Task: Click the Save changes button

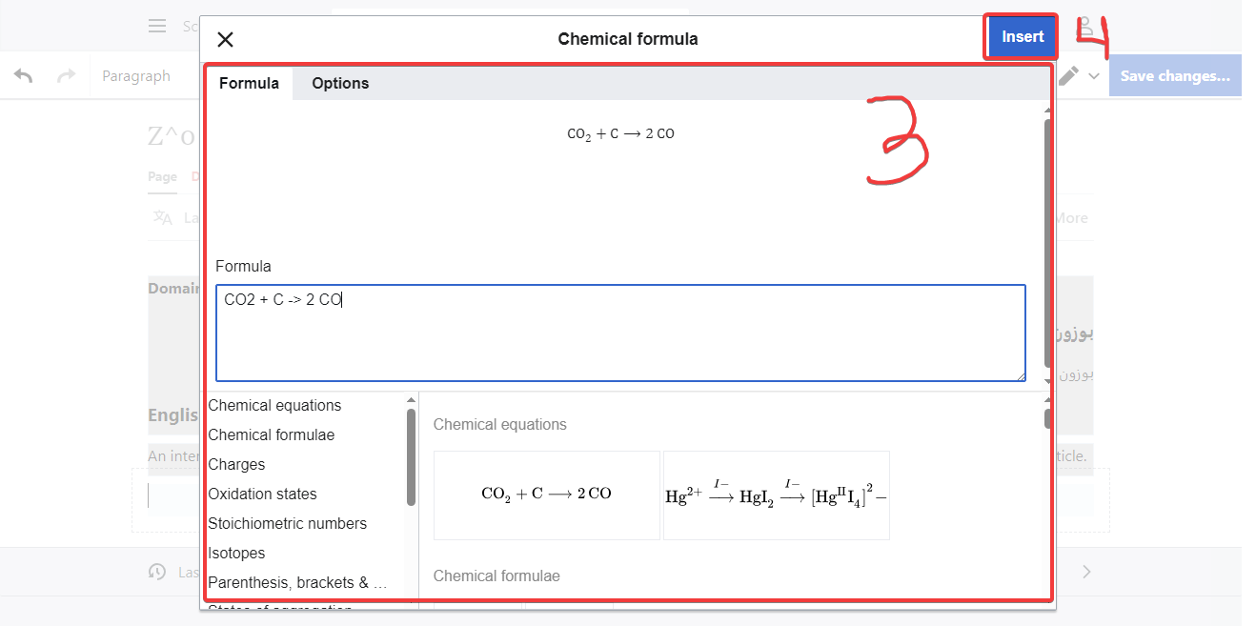Action: coord(1175,74)
